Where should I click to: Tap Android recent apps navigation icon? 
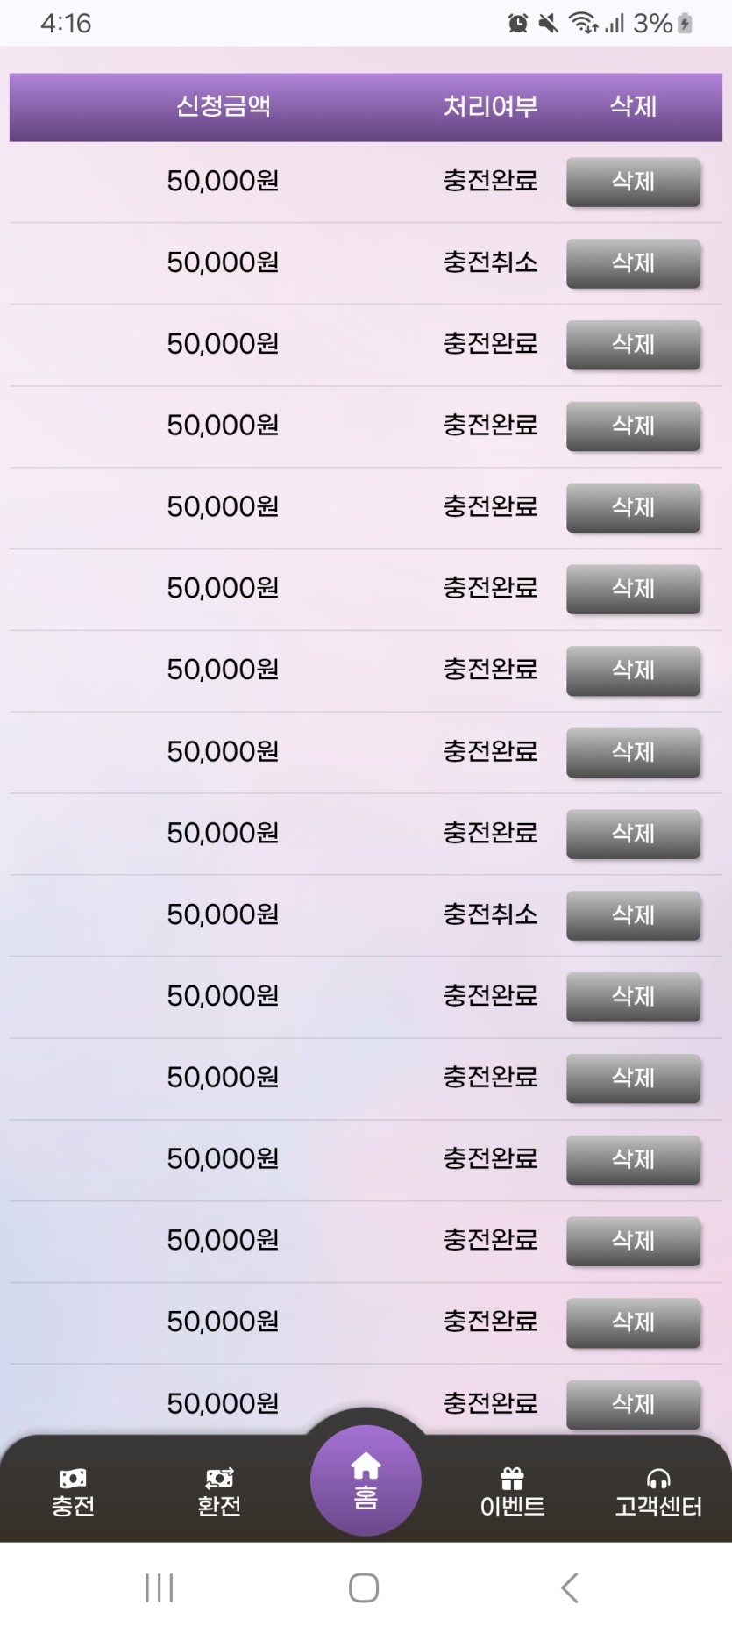pyautogui.click(x=160, y=1587)
